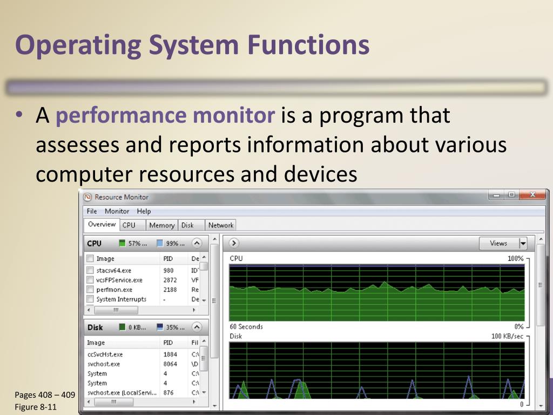Click the Views button

(498, 243)
